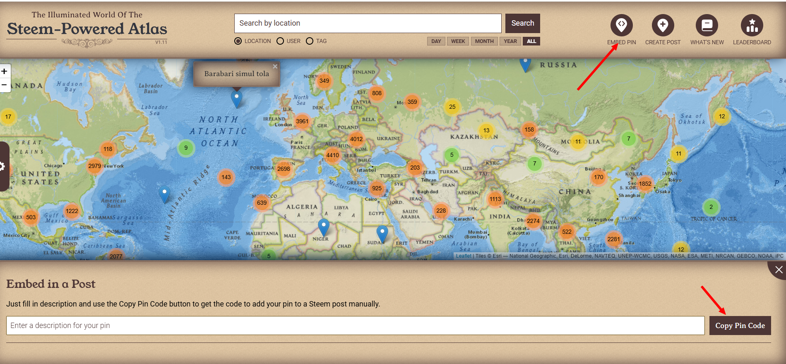Screen dimensions: 786x364
Task: Open the 203 cluster near Turkey
Action: pyautogui.click(x=415, y=168)
